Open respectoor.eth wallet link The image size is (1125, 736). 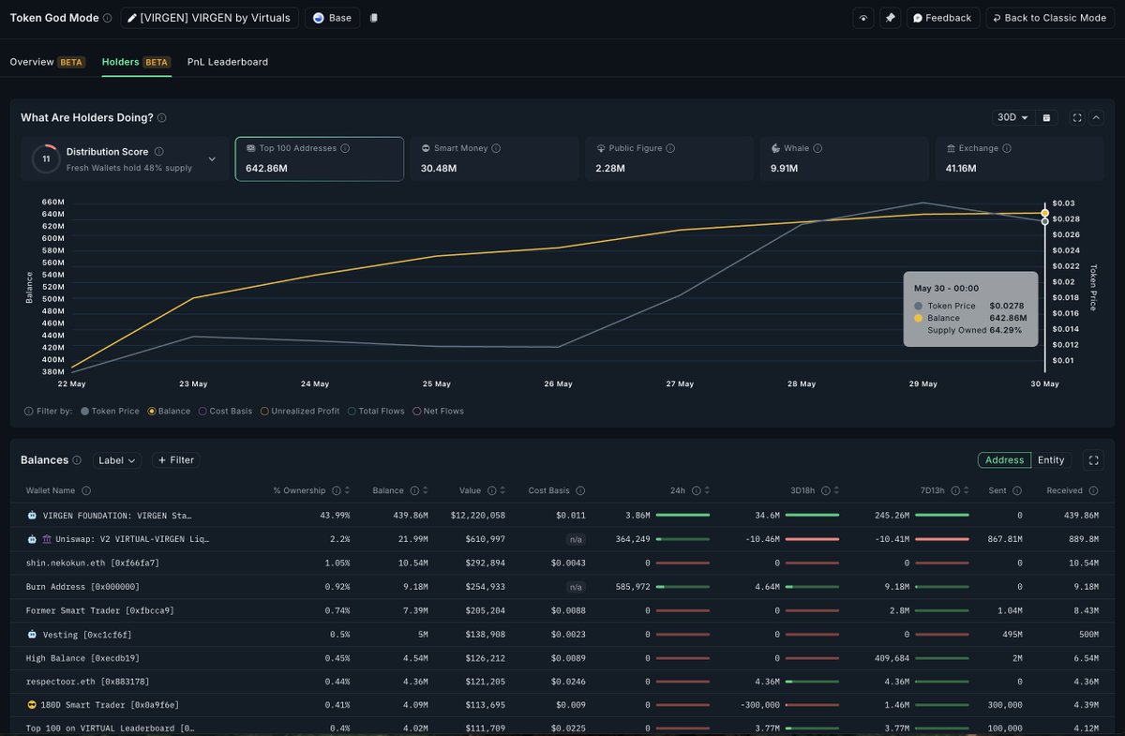[x=88, y=682]
